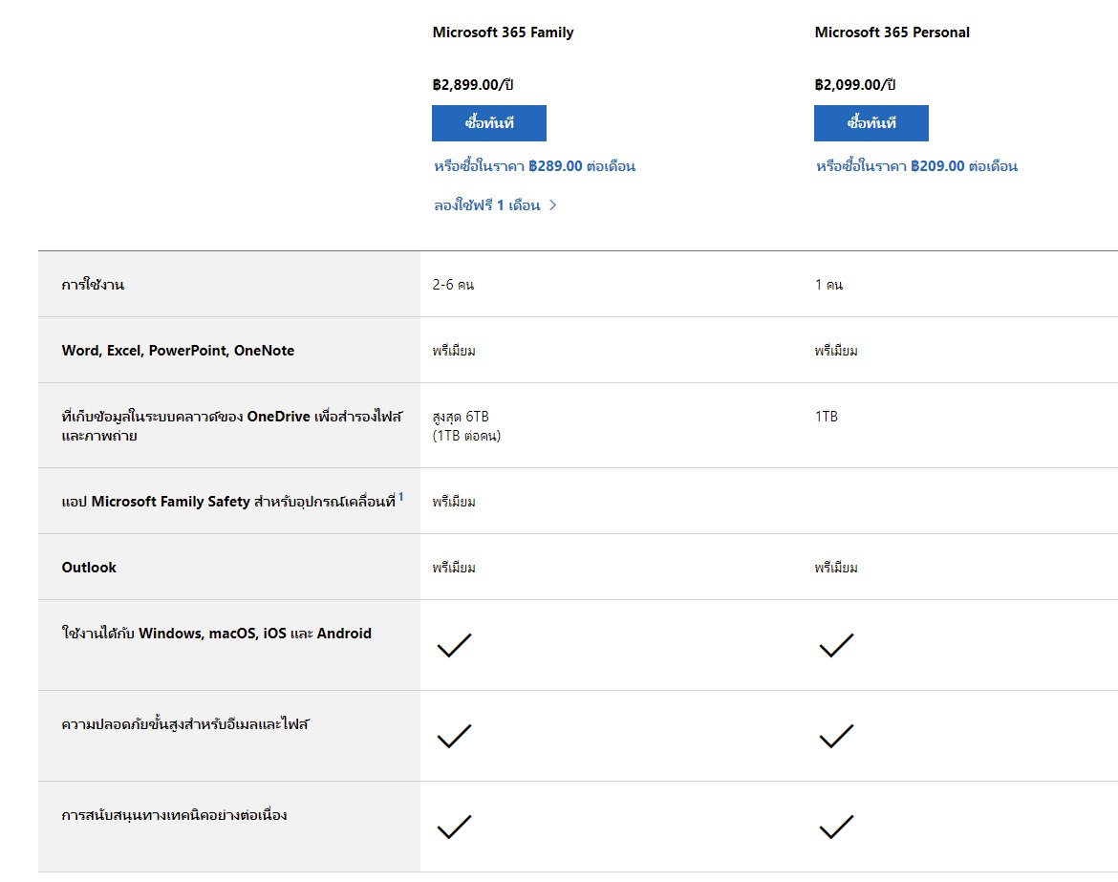Image resolution: width=1118 pixels, height=882 pixels.
Task: Open the ฿289.00 per month purchase link
Action: tap(534, 166)
